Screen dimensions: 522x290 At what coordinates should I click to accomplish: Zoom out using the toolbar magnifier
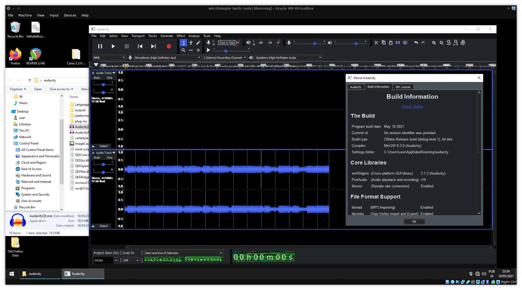(441, 43)
